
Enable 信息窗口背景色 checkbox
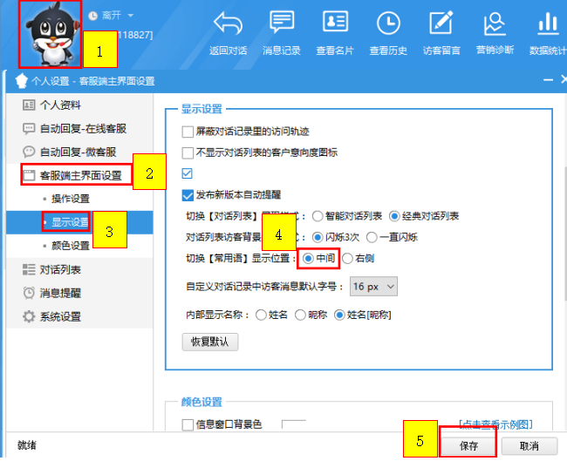pyautogui.click(x=188, y=425)
